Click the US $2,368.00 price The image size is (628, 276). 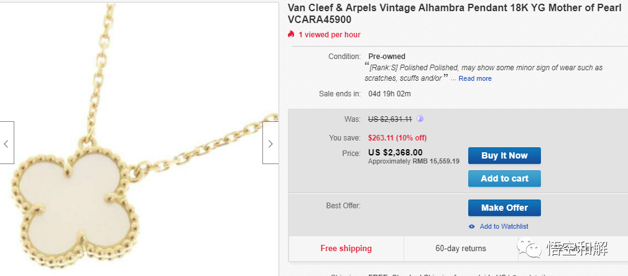pyautogui.click(x=395, y=152)
